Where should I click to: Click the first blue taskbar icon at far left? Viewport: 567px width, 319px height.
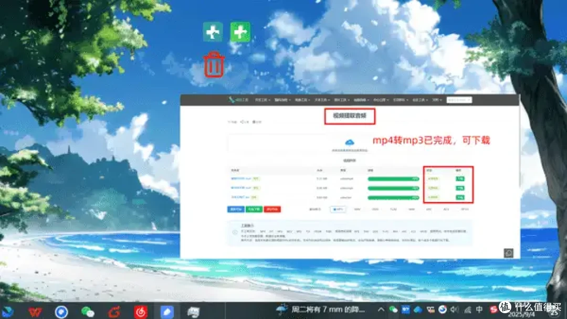pyautogui.click(x=7, y=312)
